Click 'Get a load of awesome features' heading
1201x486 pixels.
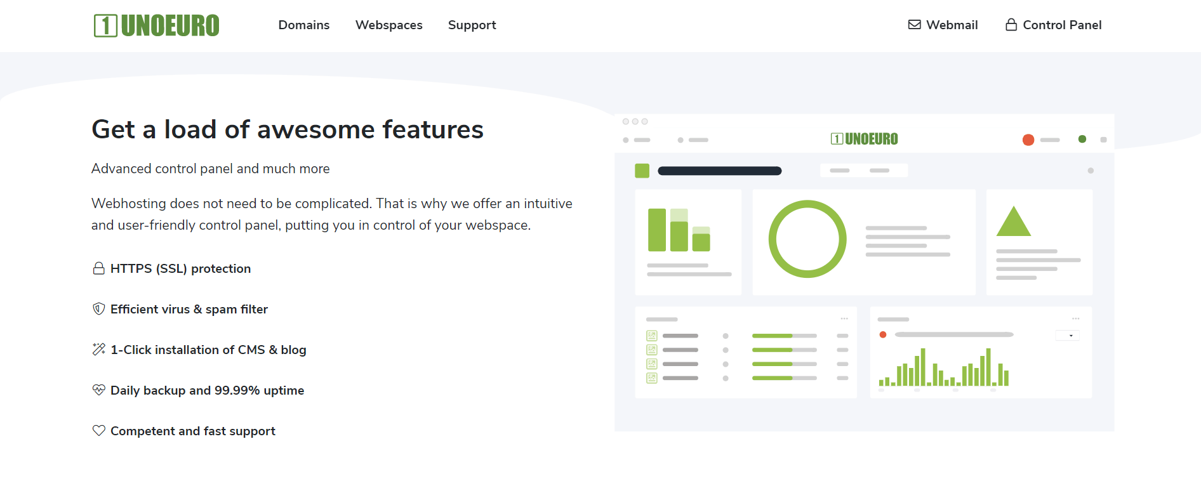click(288, 129)
